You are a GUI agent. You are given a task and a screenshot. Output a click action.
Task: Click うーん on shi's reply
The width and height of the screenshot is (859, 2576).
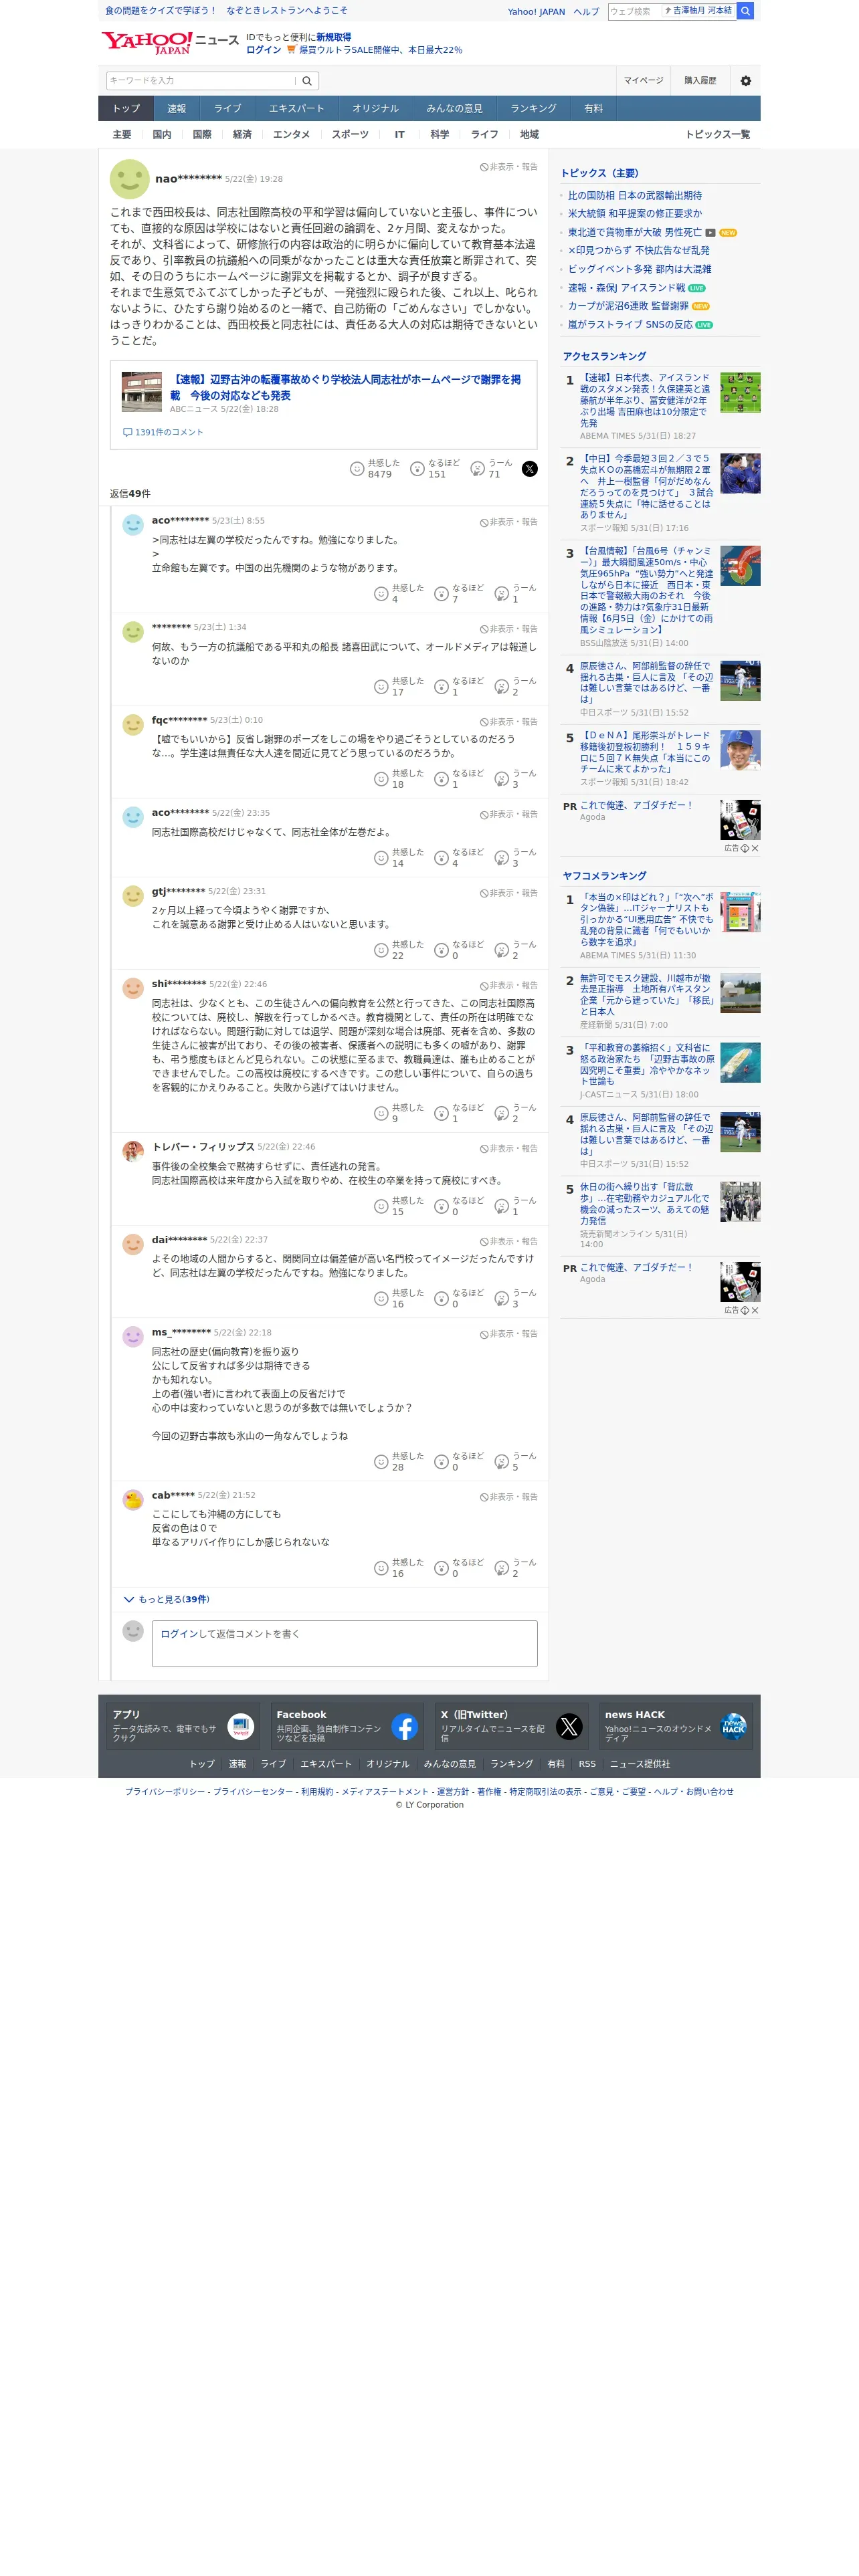click(501, 1113)
